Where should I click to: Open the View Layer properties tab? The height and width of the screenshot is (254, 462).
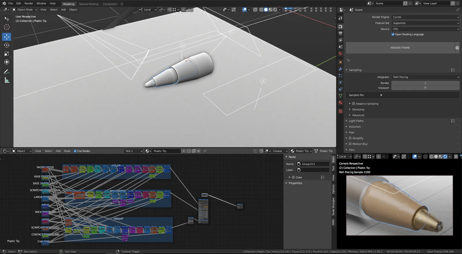click(340, 40)
